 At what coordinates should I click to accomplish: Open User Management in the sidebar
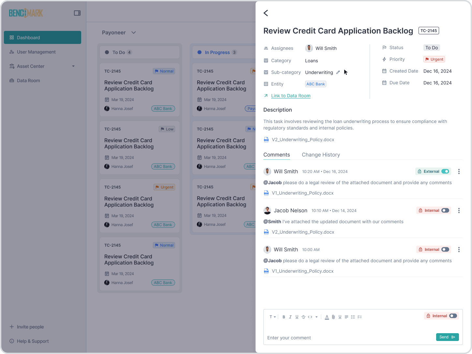click(x=42, y=52)
